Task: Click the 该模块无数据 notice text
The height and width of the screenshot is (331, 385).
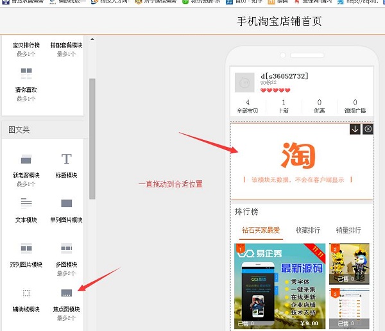Action: 298,180
